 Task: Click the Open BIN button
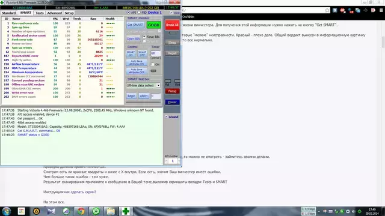134,38
